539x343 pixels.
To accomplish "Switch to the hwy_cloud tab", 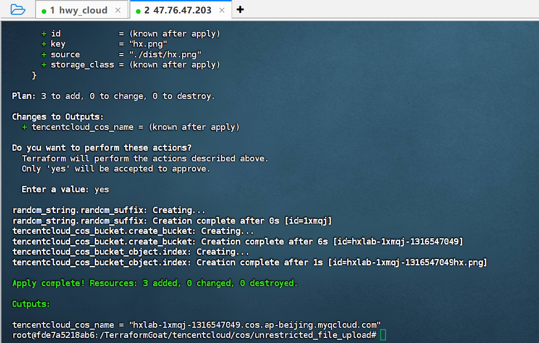I will 79,10.
